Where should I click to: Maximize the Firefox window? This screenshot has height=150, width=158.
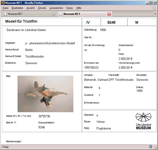click(151, 3)
